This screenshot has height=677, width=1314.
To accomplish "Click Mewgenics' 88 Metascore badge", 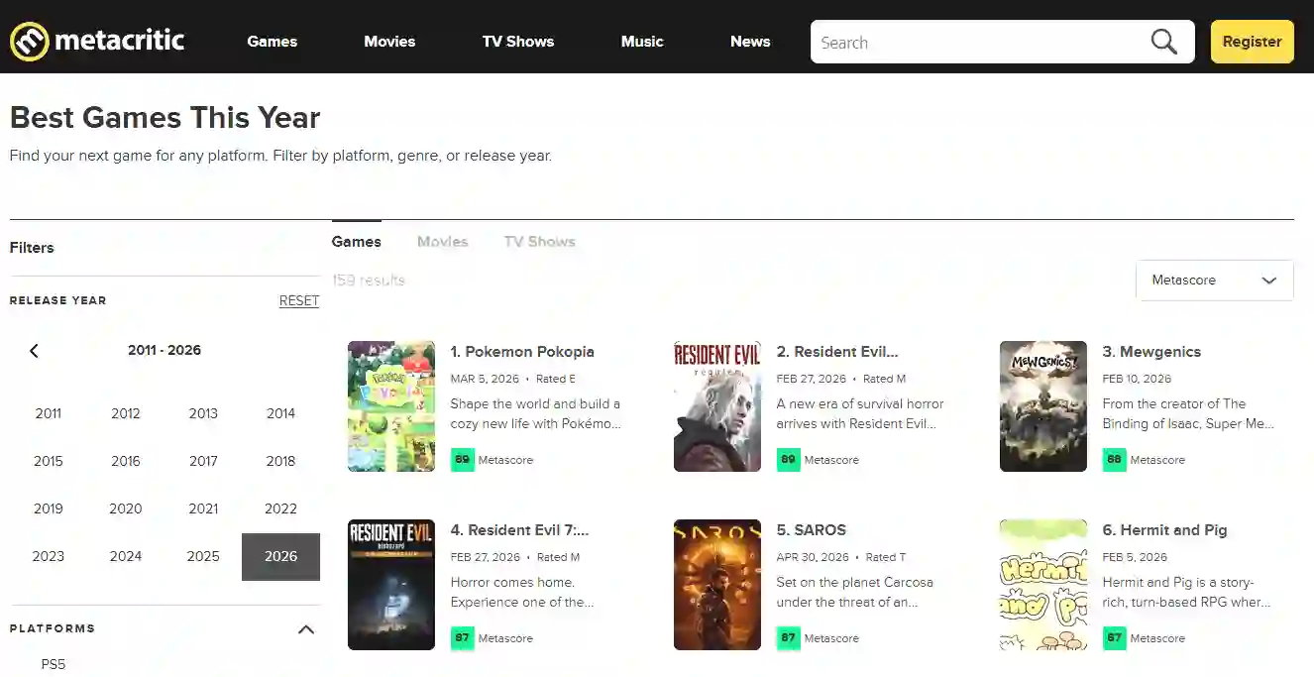I will click(1114, 460).
